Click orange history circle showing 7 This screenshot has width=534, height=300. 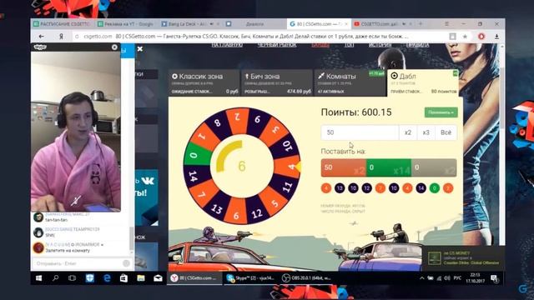point(380,188)
